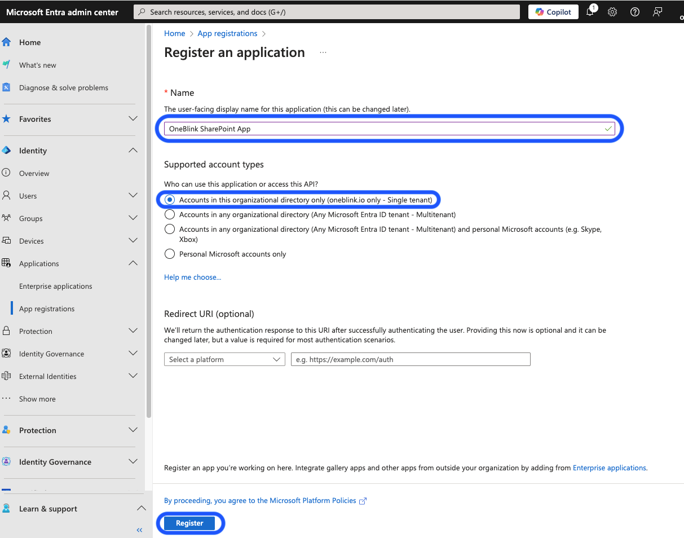Click Show more in sidebar
The width and height of the screenshot is (684, 538).
37,399
